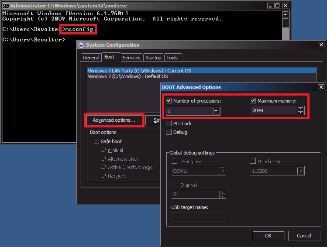Viewport: 327px width, 247px height.
Task: Select the Alternate shell radio button
Action: tap(103, 158)
